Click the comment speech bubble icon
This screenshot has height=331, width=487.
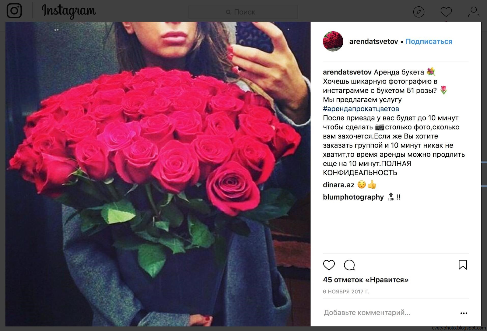[x=349, y=265]
